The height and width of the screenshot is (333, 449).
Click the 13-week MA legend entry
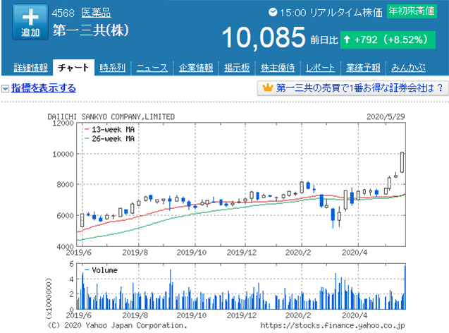pos(110,130)
